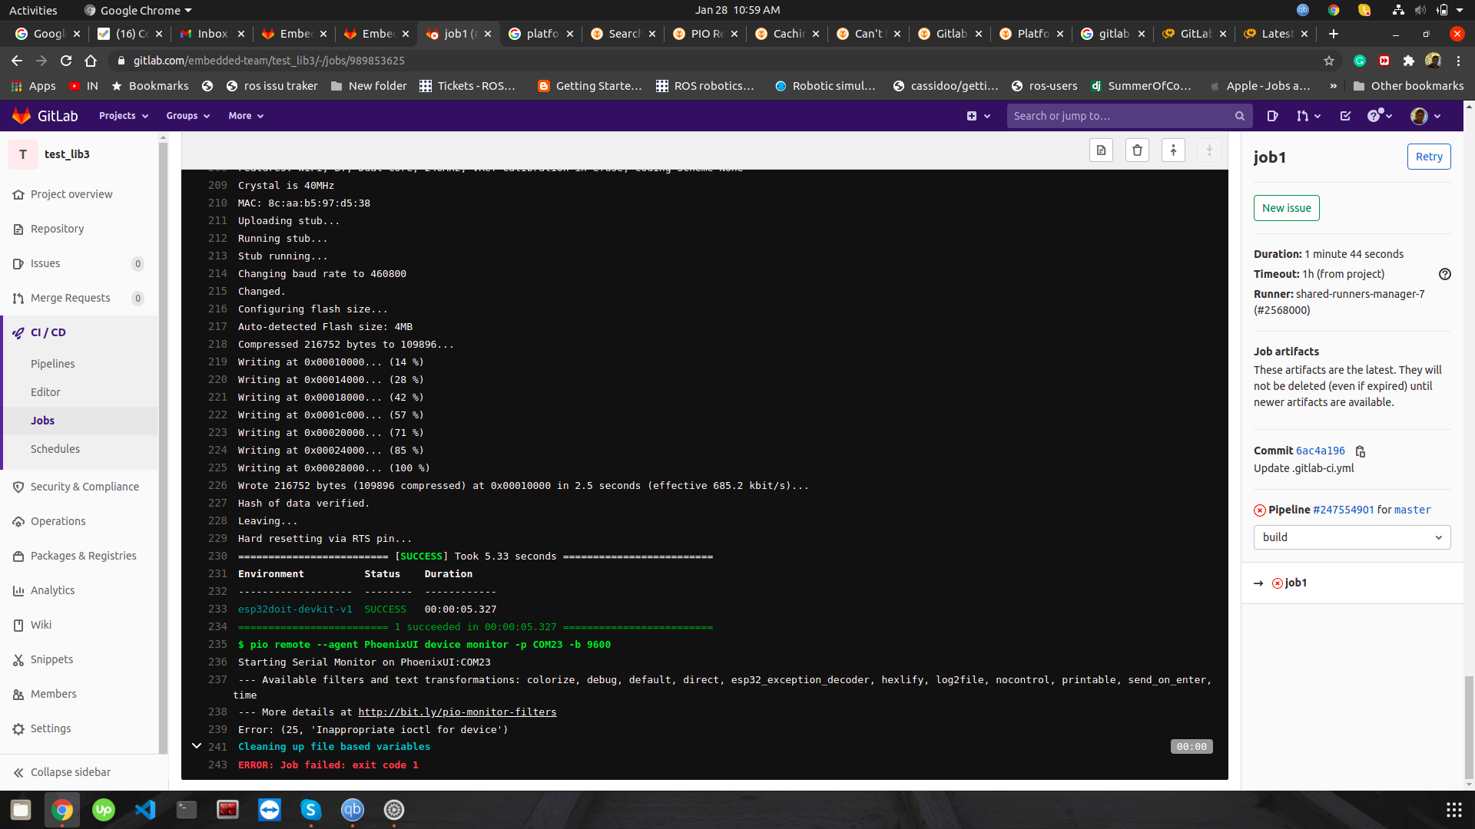
Task: Open Packages & Registries section
Action: tap(84, 556)
